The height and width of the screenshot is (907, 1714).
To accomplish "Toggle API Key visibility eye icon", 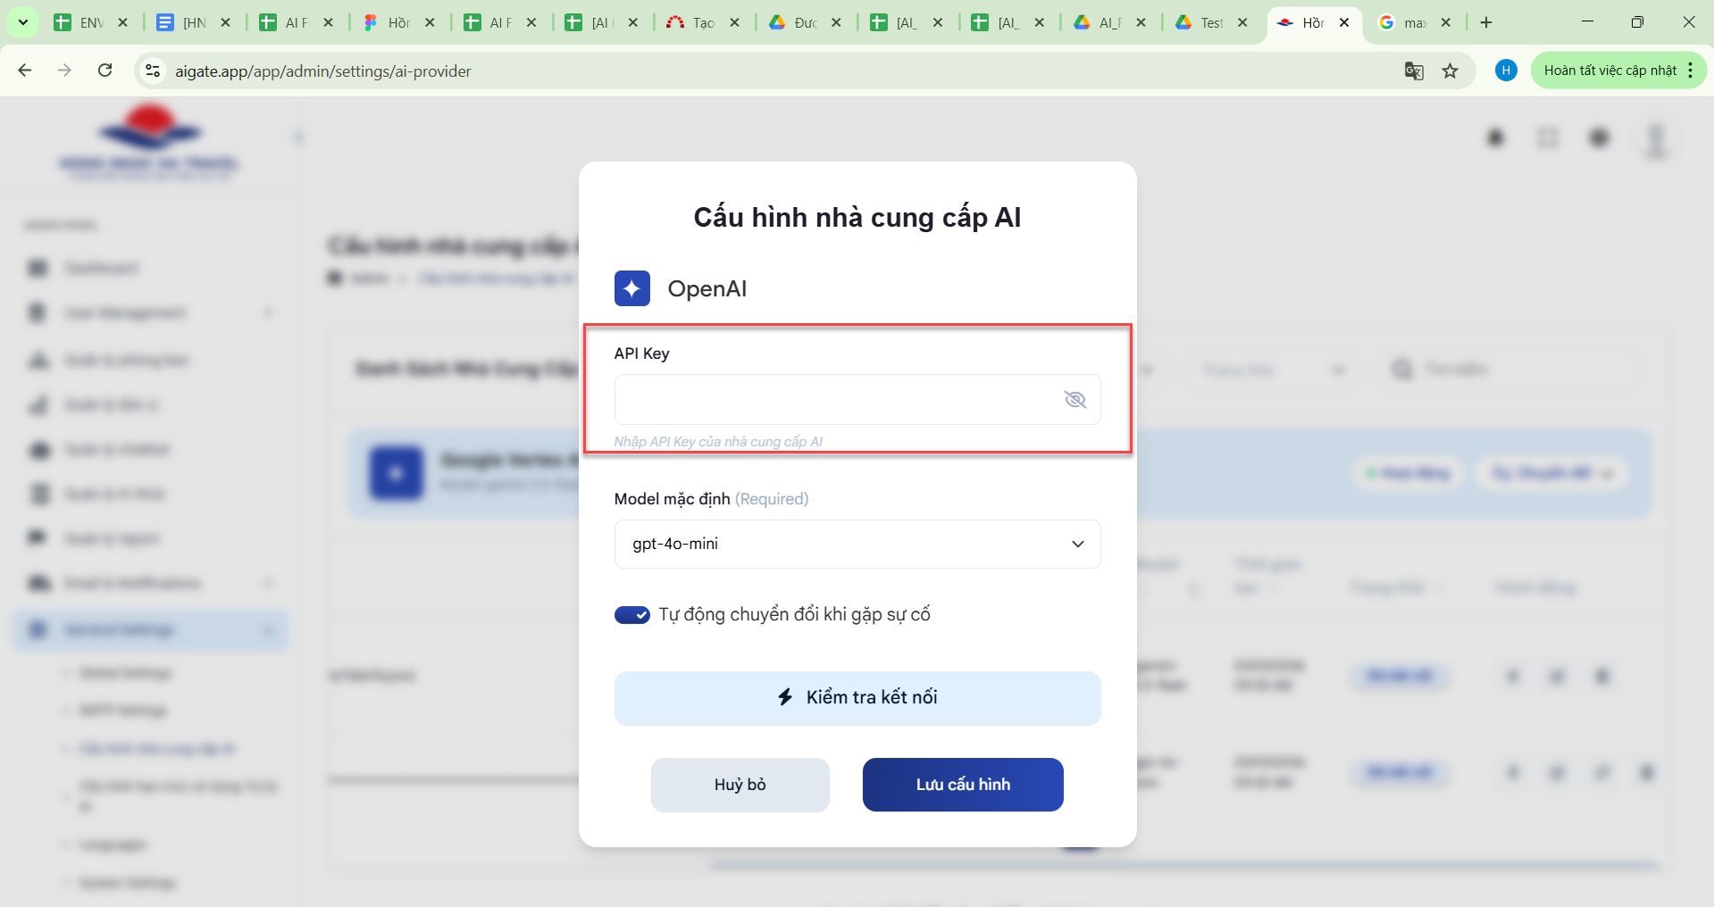I will tap(1074, 399).
